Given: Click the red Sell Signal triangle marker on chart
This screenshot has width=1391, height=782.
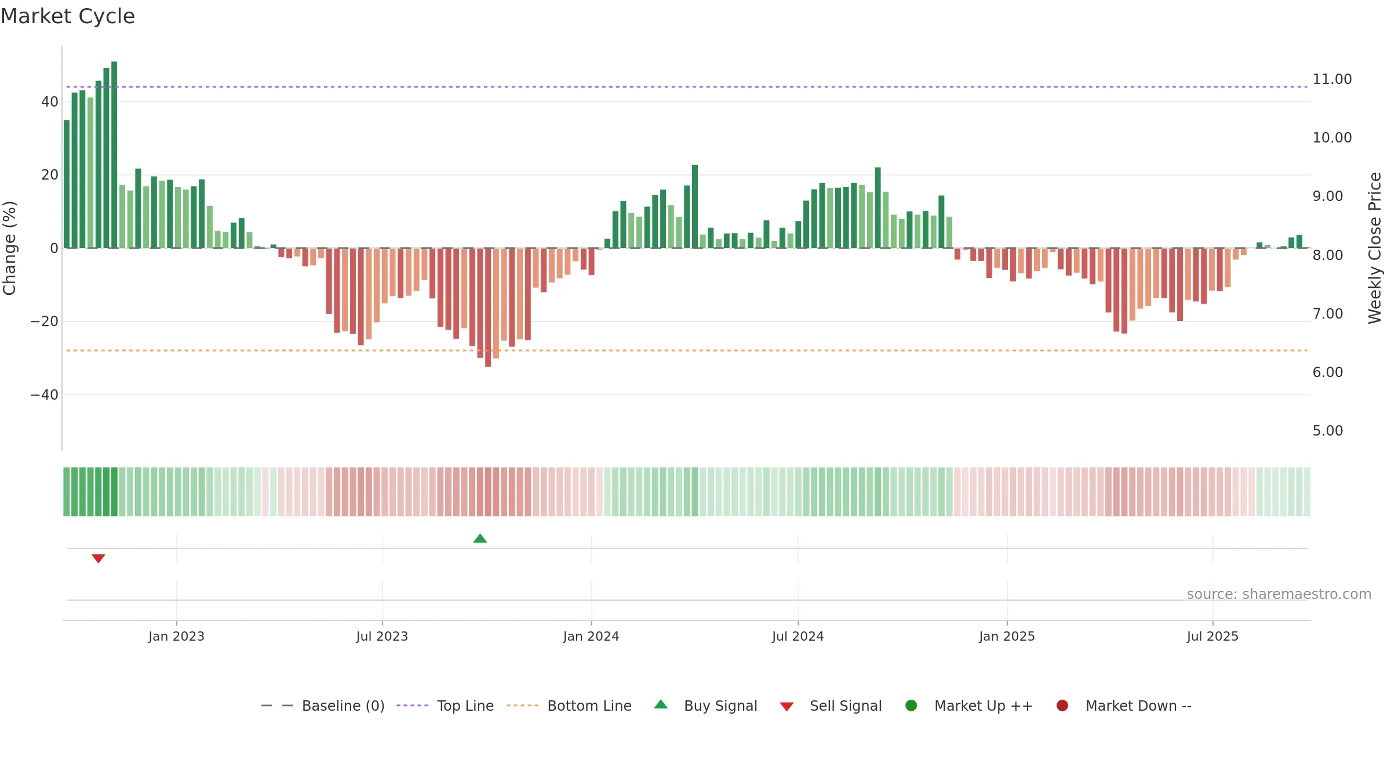Looking at the screenshot, I should [x=99, y=558].
